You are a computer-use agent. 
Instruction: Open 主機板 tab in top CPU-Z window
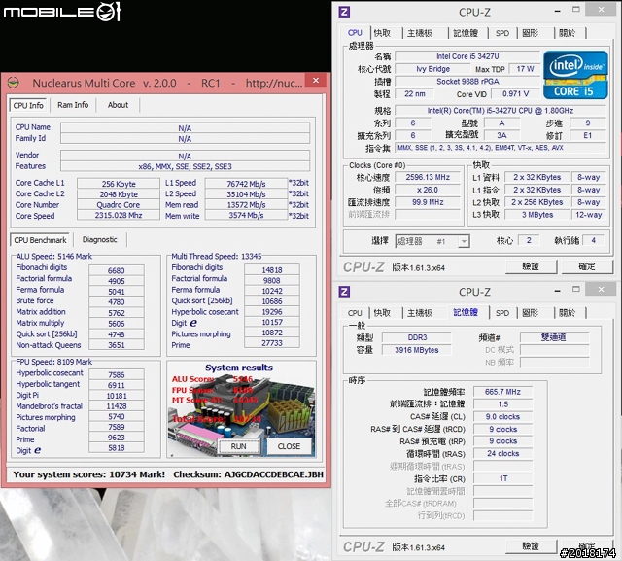click(x=420, y=33)
